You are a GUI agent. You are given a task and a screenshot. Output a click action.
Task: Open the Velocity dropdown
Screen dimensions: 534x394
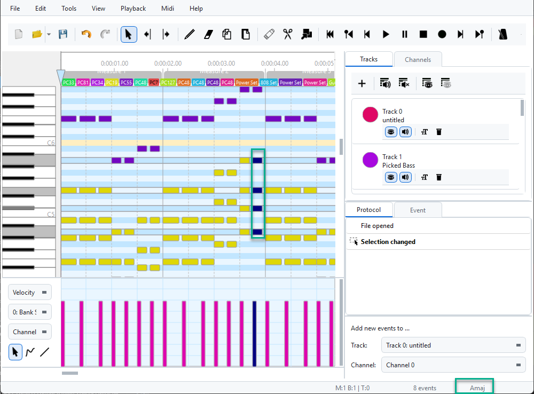point(30,293)
